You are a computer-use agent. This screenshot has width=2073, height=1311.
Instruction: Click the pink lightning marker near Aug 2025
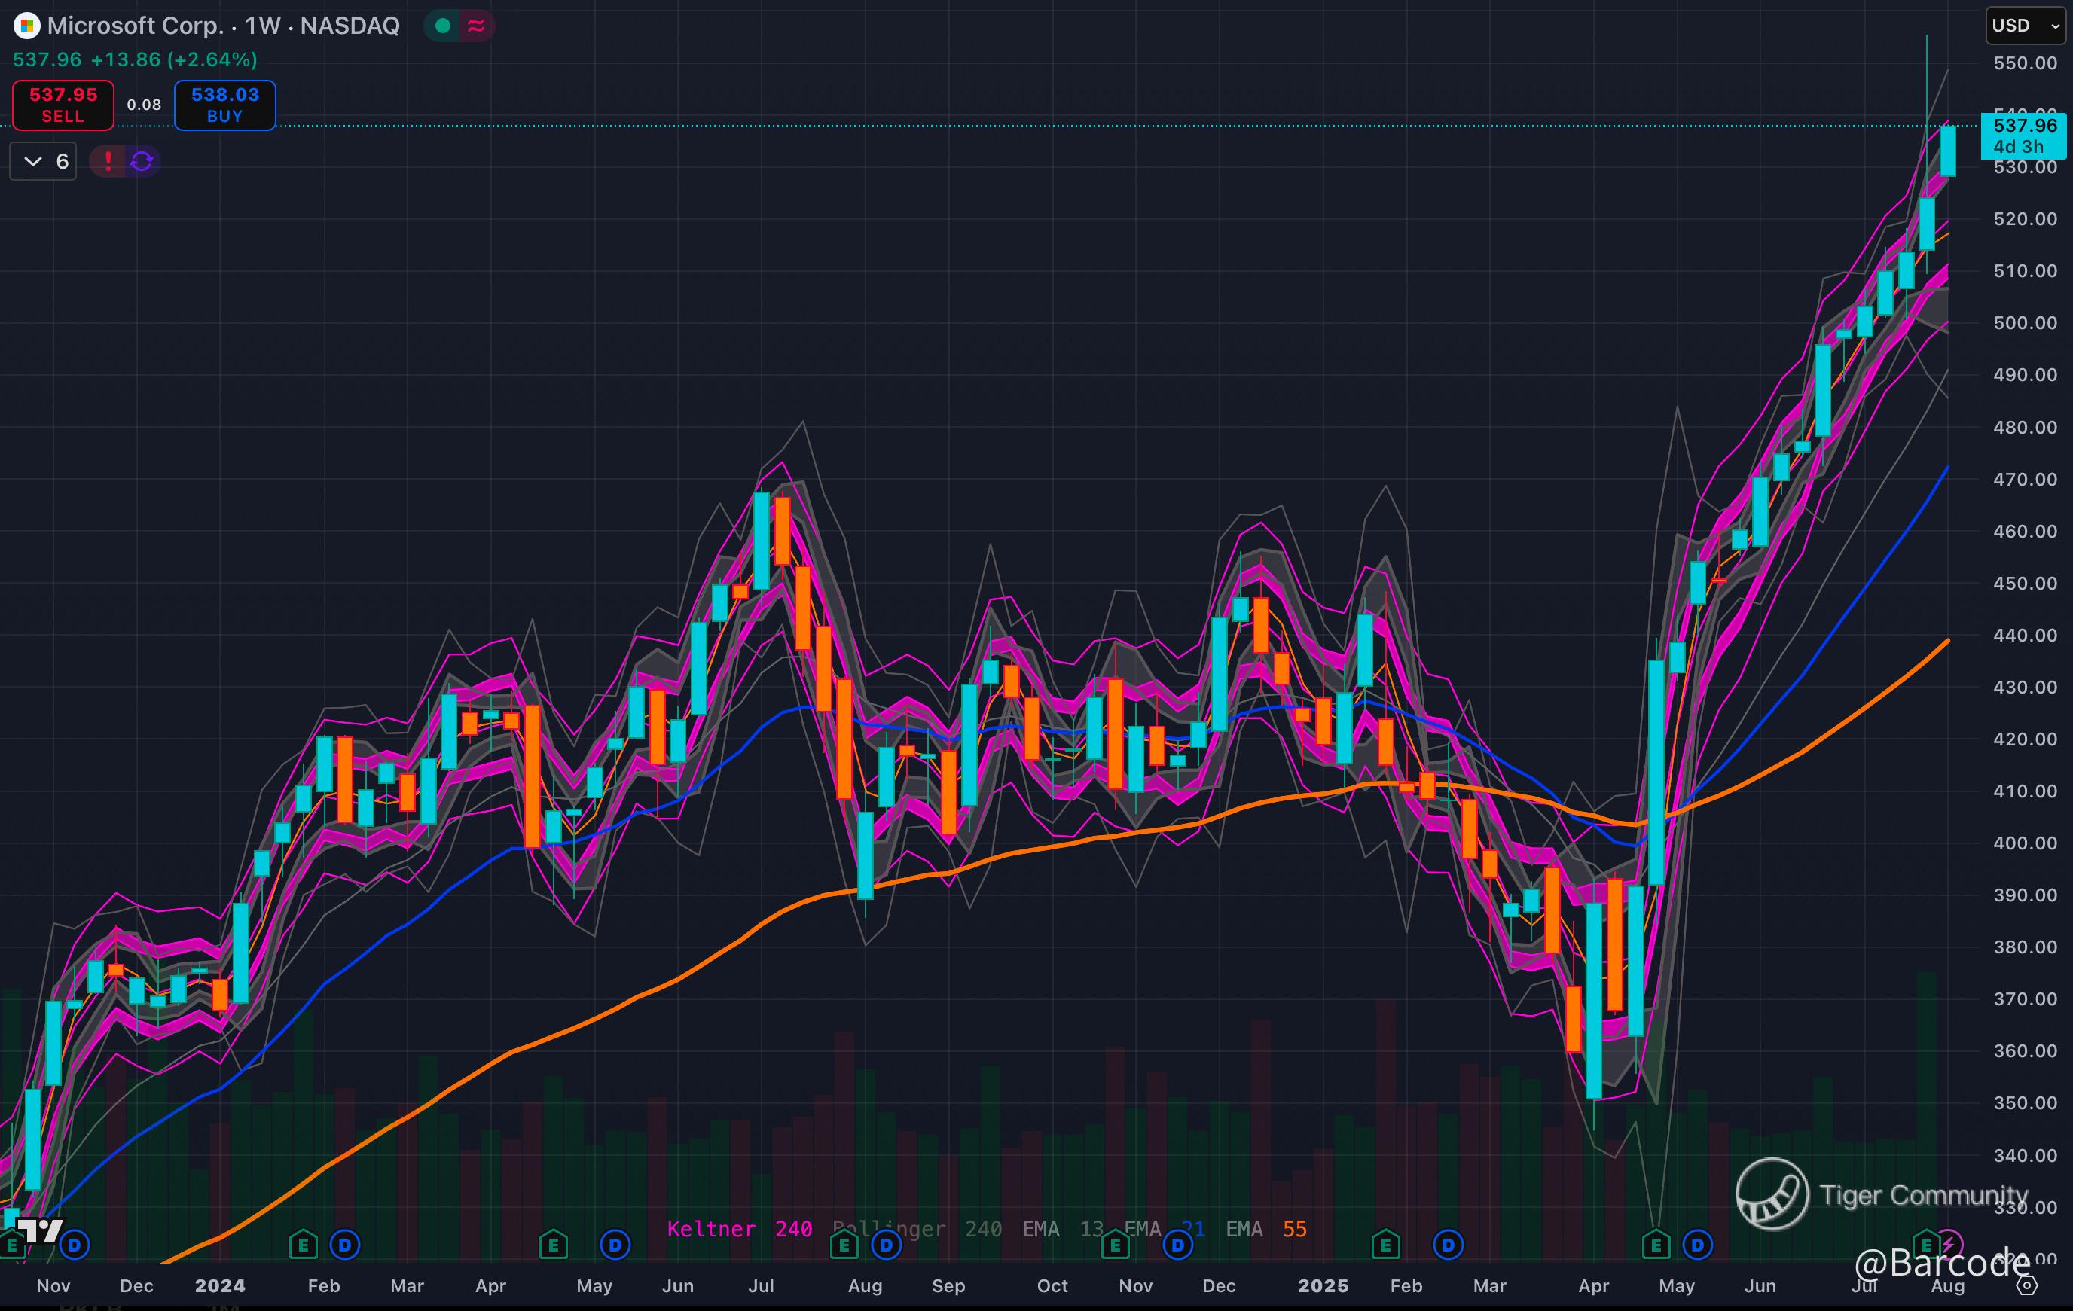1950,1244
